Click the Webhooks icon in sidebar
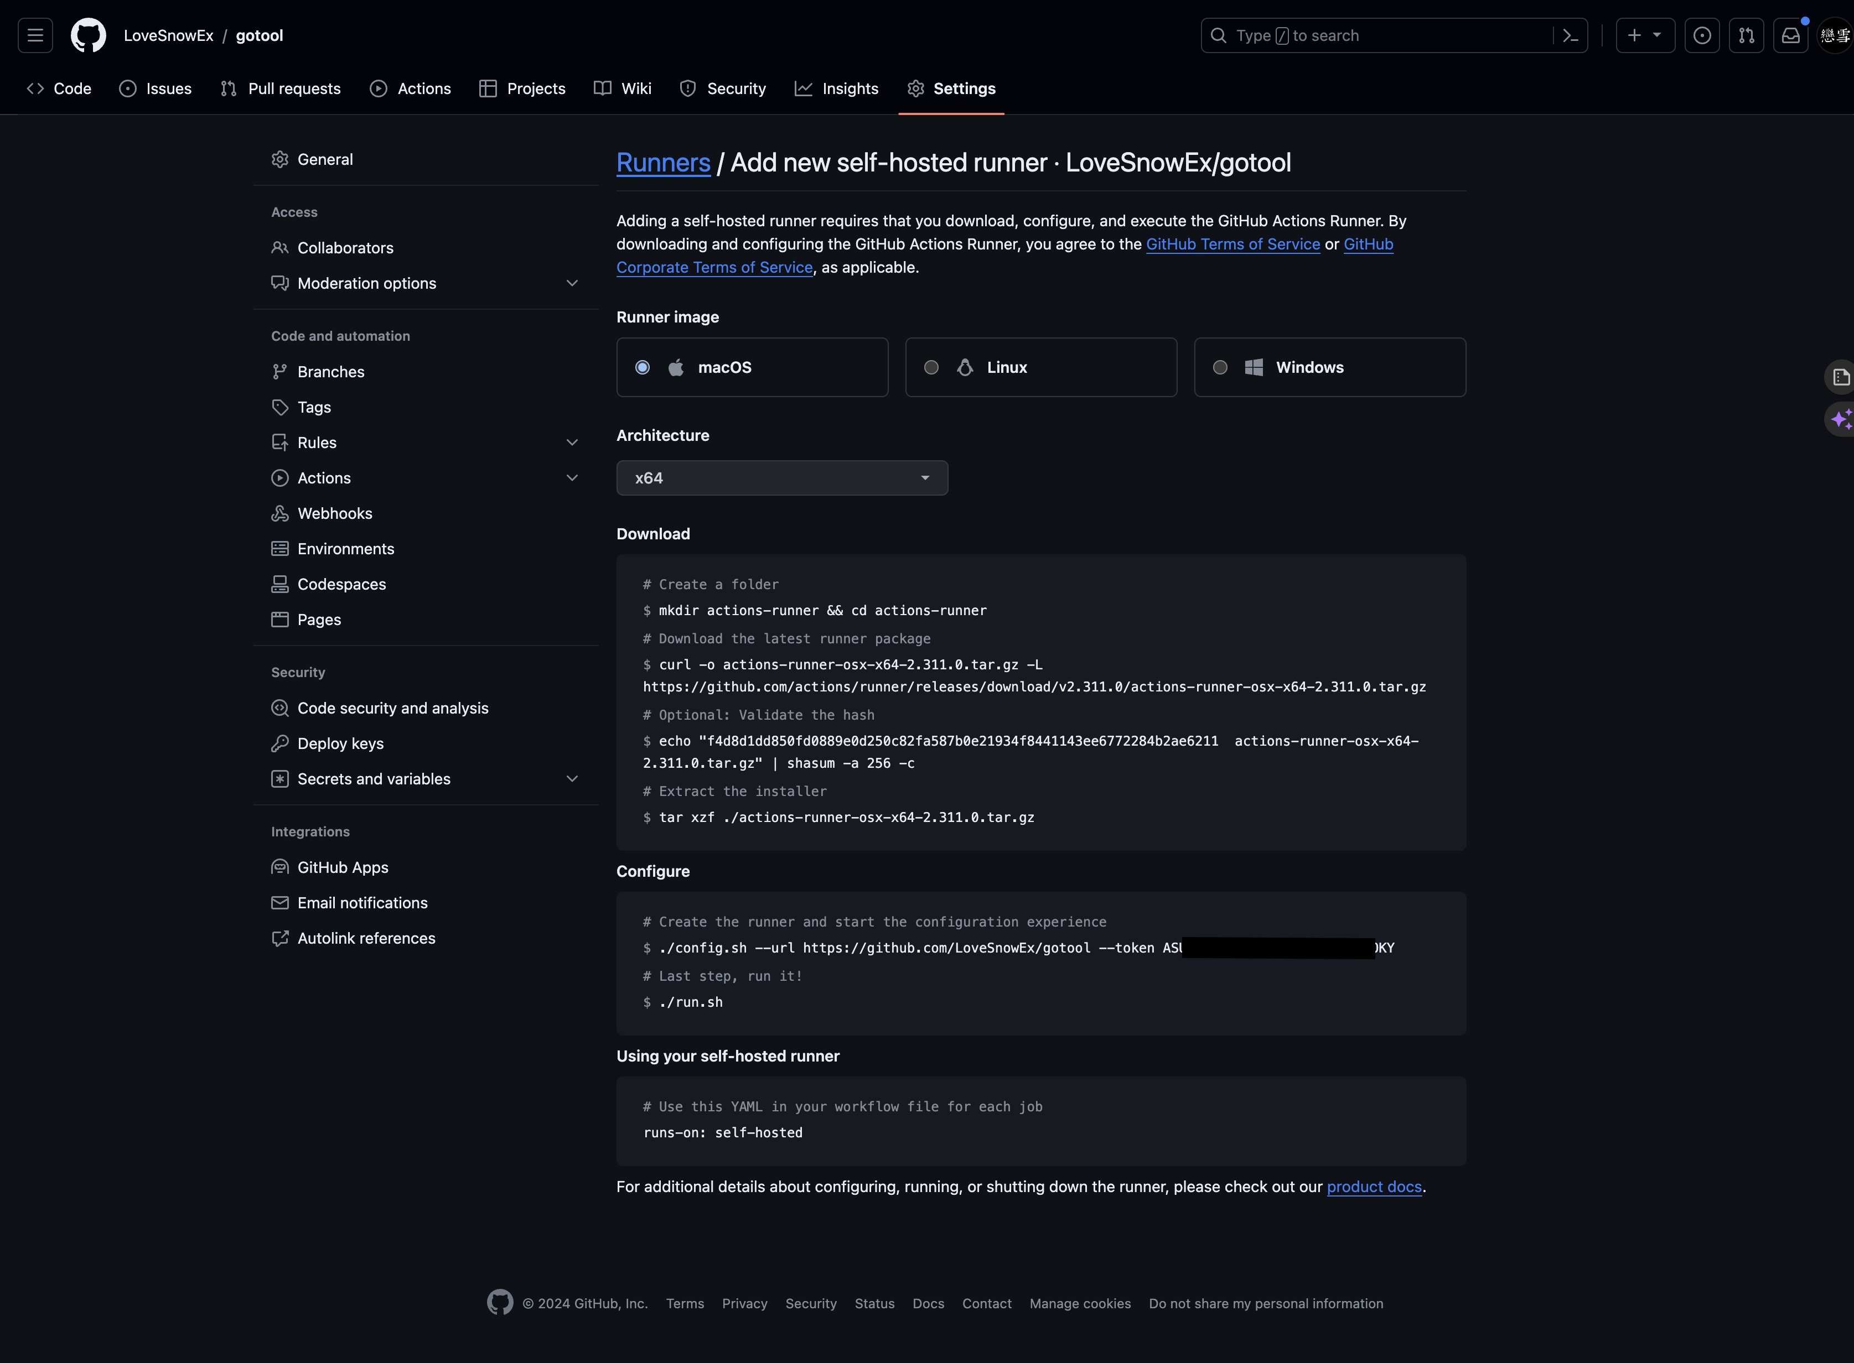Viewport: 1854px width, 1363px height. (280, 513)
